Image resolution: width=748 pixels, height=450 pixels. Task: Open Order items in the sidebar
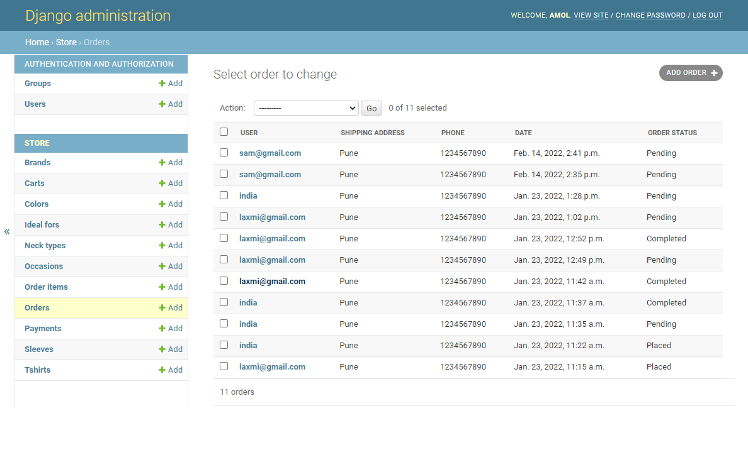coord(46,287)
